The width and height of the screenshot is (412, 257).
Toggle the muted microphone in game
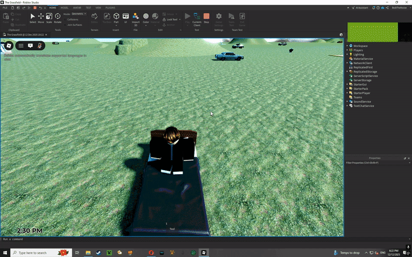[x=39, y=46]
